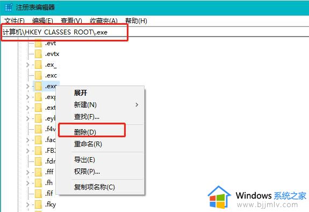Open the 新建(N) submenu
The image size is (309, 212).
[100, 104]
